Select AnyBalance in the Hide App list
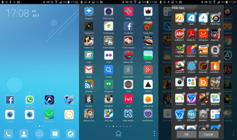The height and width of the screenshot is (140, 237). click(x=191, y=50)
